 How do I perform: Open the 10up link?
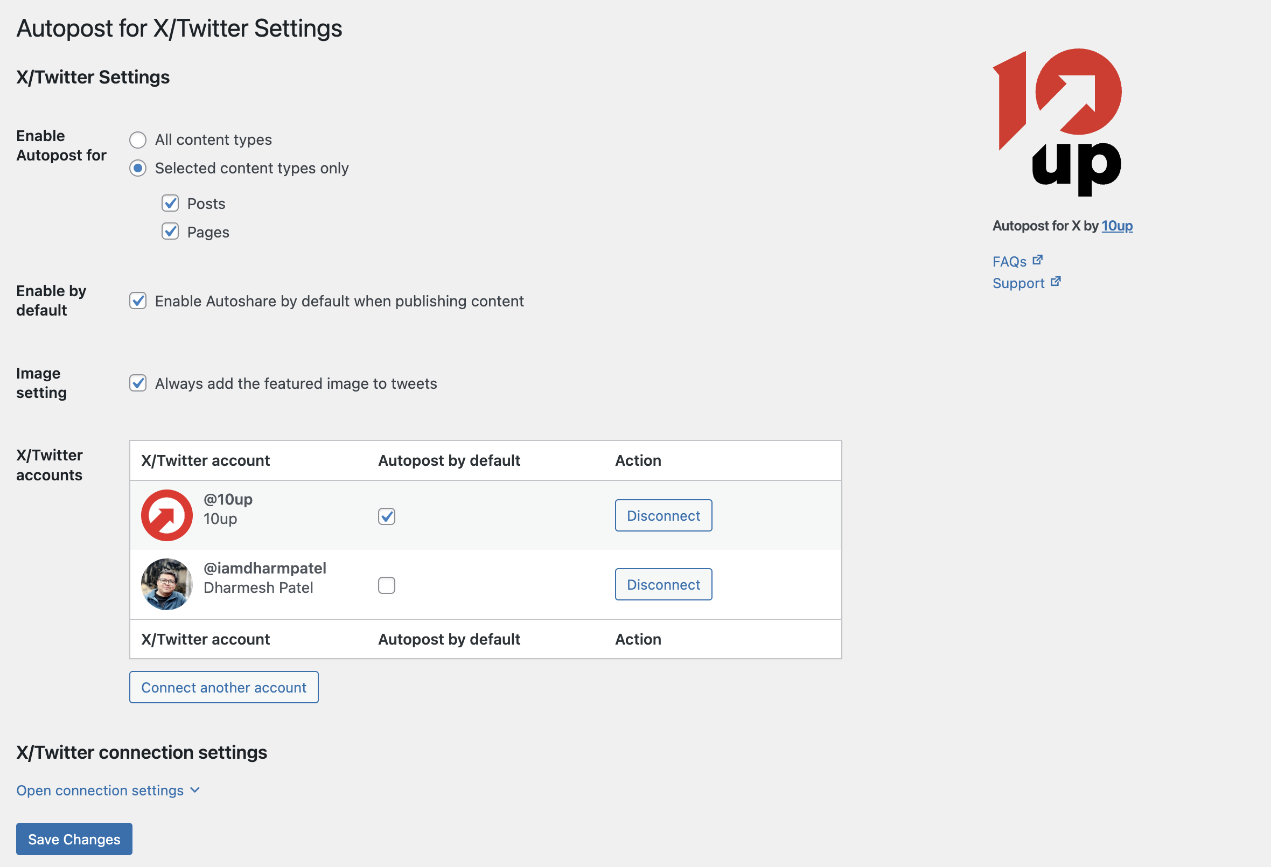[x=1117, y=226]
